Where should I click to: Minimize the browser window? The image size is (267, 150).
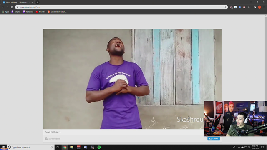coord(251,2)
